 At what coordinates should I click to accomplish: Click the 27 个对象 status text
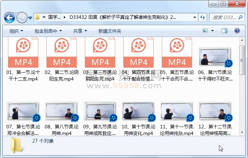click(x=43, y=141)
